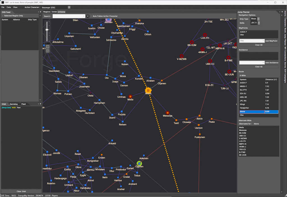The height and width of the screenshot is (197, 287).
Task: Click the L4X-FH red ring system node
Action: (205, 35)
